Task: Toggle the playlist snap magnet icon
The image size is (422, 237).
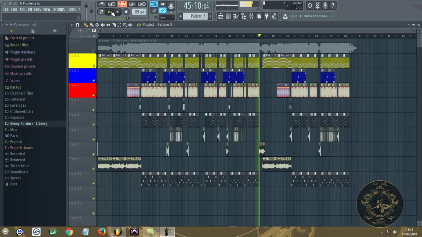Action: pyautogui.click(x=77, y=25)
